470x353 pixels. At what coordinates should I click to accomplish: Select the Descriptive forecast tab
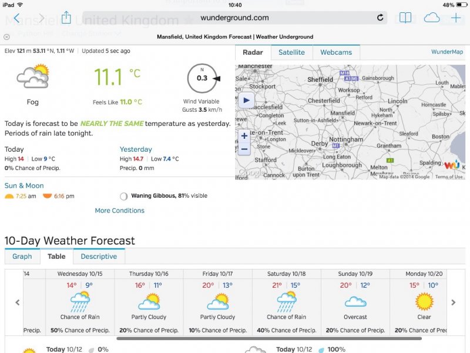99,257
